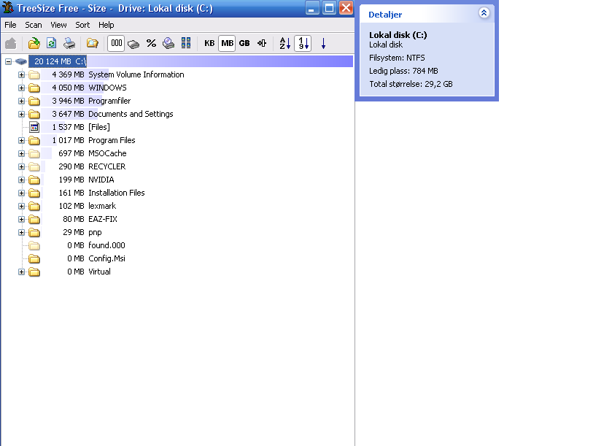Print the report with the printer icon
The width and height of the screenshot is (612, 446).
[69, 43]
